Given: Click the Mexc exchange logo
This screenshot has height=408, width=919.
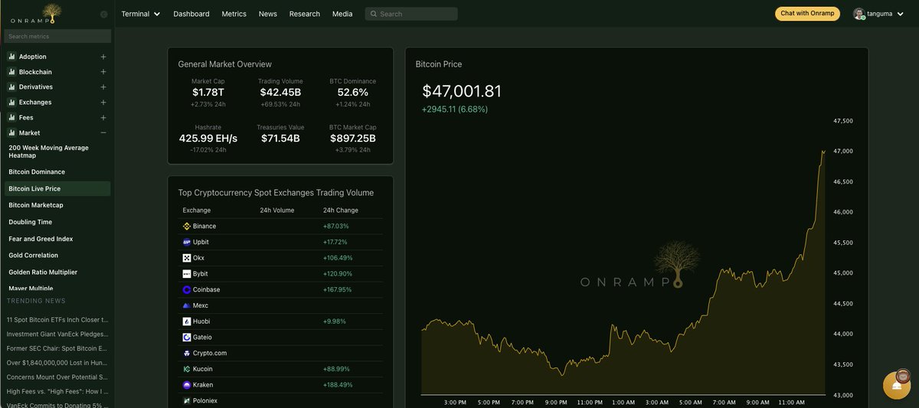Looking at the screenshot, I should [186, 305].
